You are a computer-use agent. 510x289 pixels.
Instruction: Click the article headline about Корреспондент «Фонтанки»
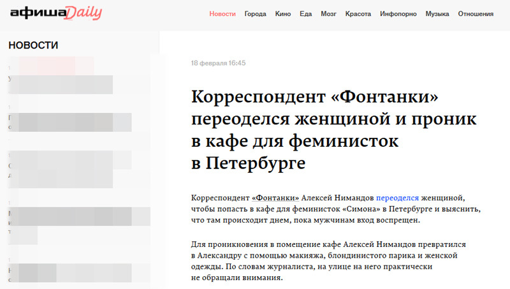point(333,130)
